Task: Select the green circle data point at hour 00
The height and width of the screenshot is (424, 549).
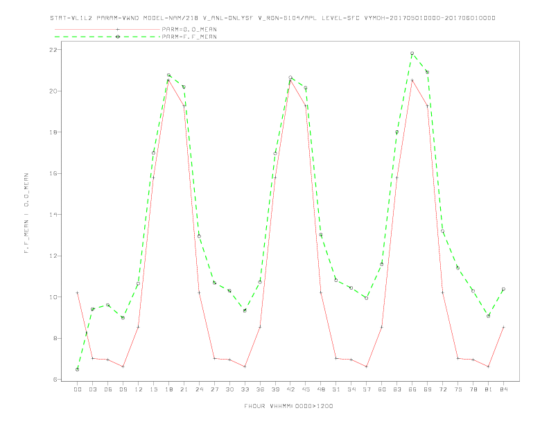Action: pos(78,369)
